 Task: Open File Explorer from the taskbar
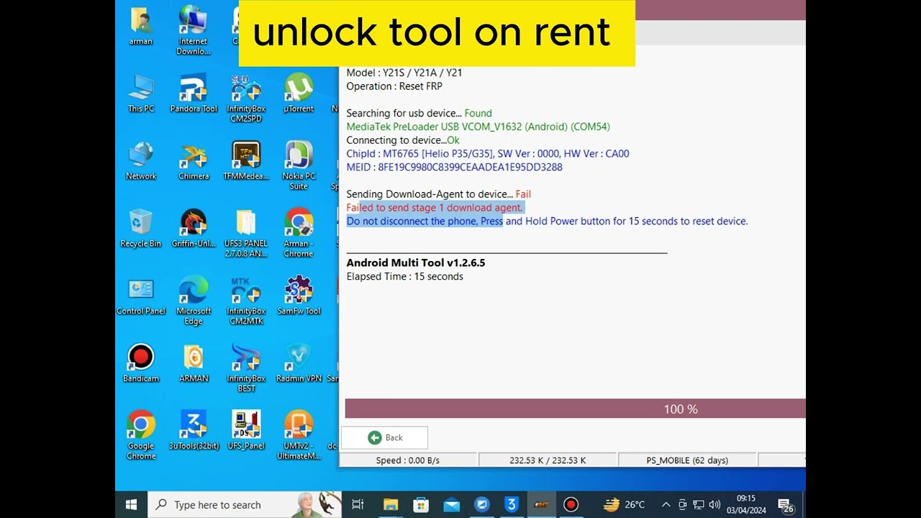(x=390, y=505)
